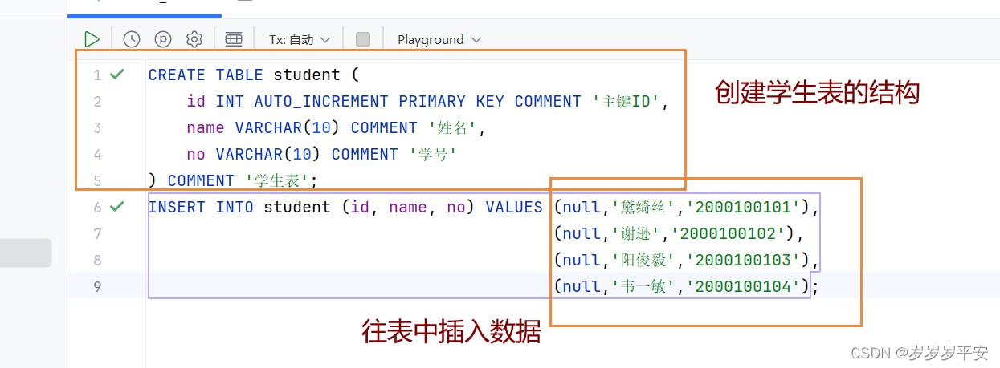Click the text 'CREATE TABLE student ('
1000x368 pixels.
coord(254,75)
